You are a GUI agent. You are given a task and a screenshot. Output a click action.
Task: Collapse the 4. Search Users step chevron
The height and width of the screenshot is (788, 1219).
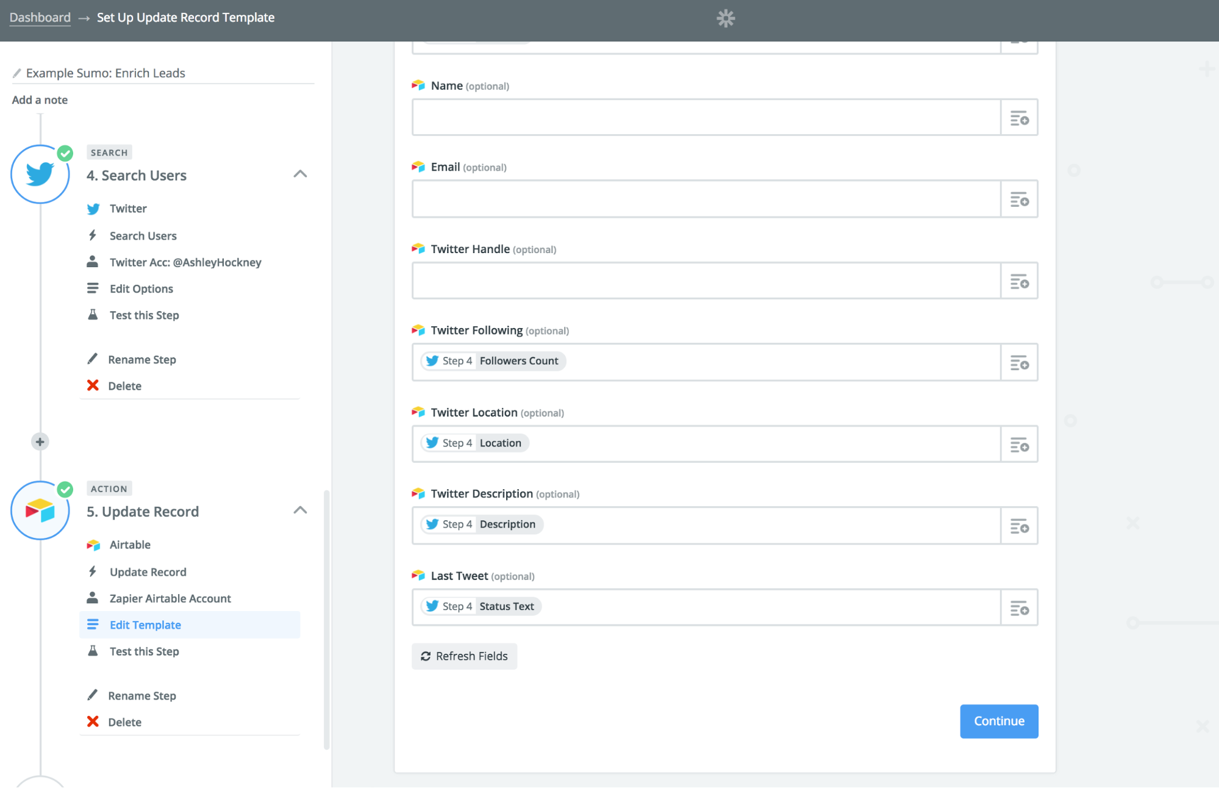tap(300, 174)
